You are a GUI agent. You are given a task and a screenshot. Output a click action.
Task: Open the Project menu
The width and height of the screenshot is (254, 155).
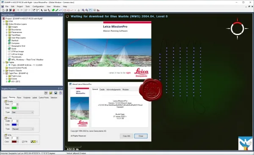pos(20,6)
